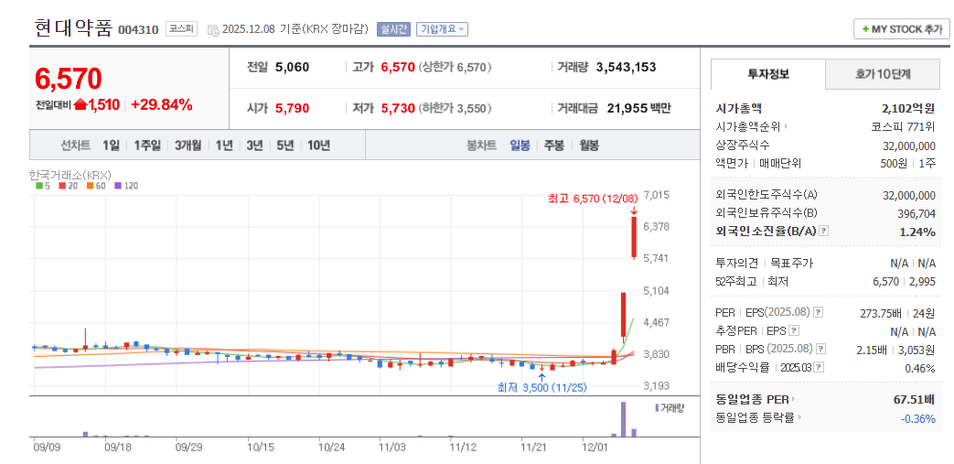This screenshot has width=954, height=464.
Task: Click the 시가총액 value 2,102억원
Action: (908, 109)
